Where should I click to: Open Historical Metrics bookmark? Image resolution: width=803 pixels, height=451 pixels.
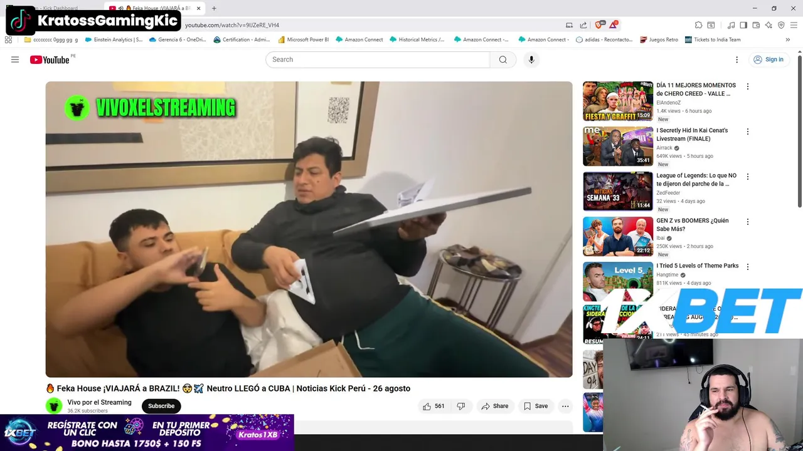417,39
